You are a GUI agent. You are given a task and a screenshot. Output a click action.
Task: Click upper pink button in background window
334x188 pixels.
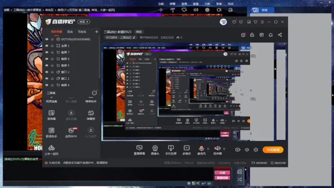coord(222,173)
